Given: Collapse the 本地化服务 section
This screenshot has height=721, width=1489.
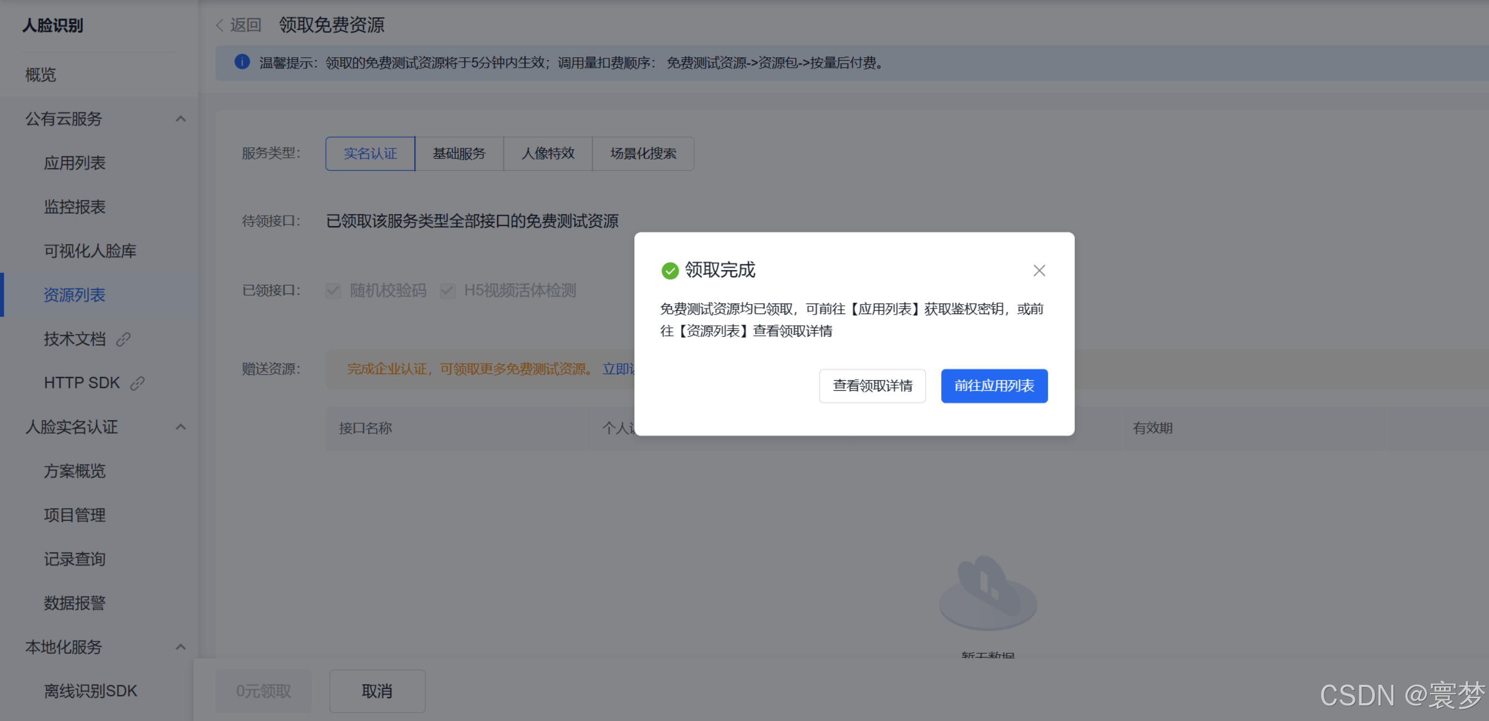Looking at the screenshot, I should tap(180, 647).
